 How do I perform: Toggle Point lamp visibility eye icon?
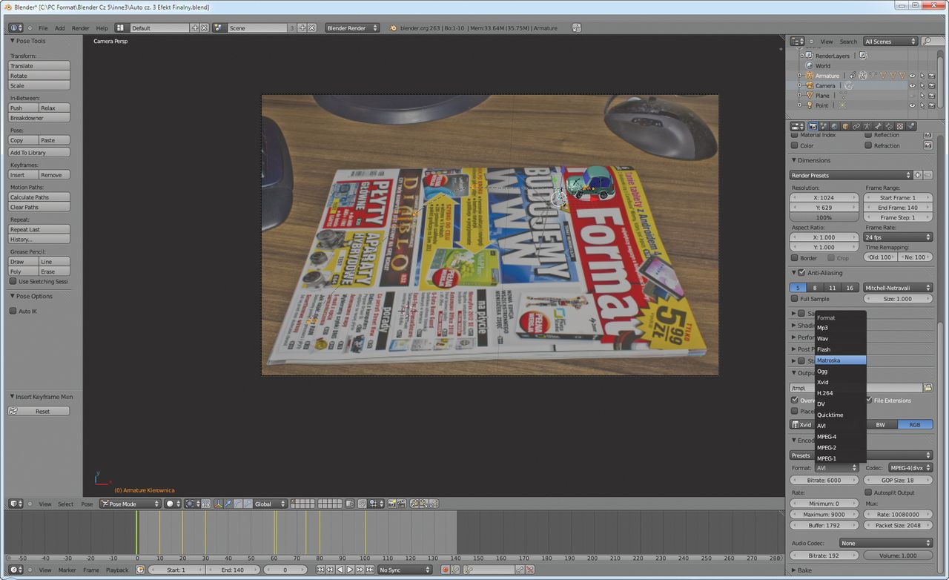912,105
